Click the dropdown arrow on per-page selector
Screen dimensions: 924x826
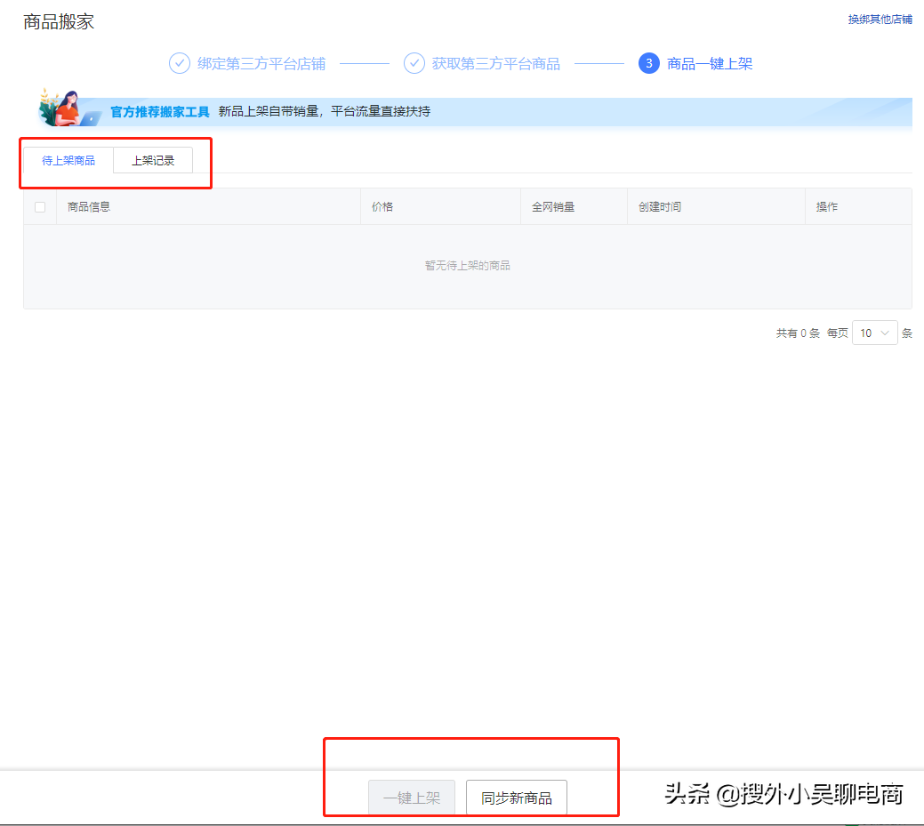tap(887, 332)
